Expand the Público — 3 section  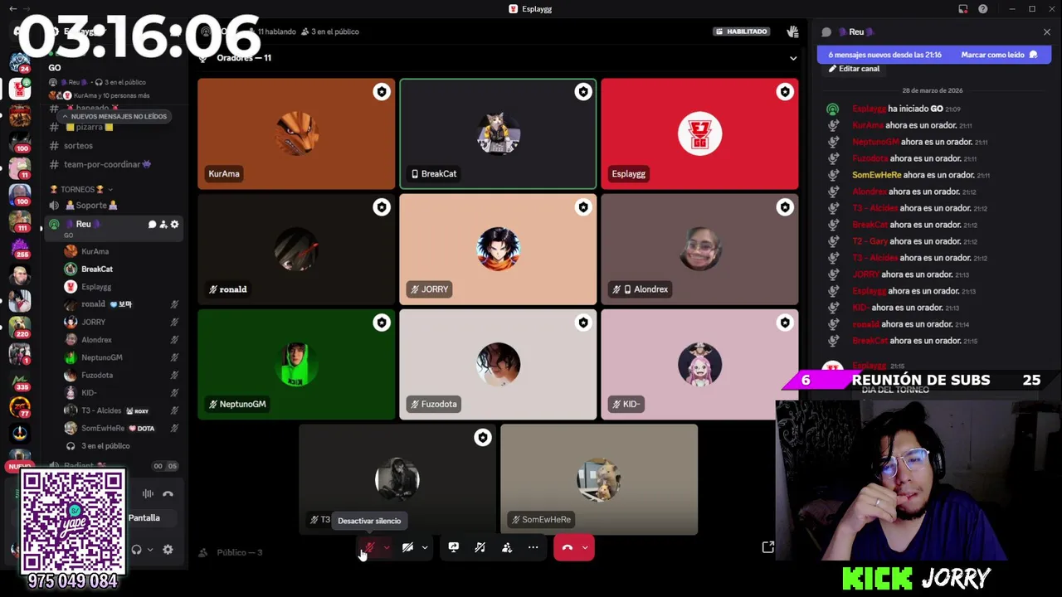coord(231,552)
